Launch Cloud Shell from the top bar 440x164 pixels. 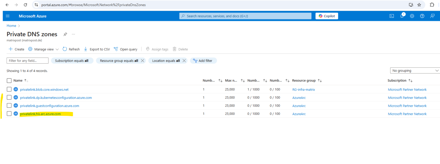tap(392, 16)
